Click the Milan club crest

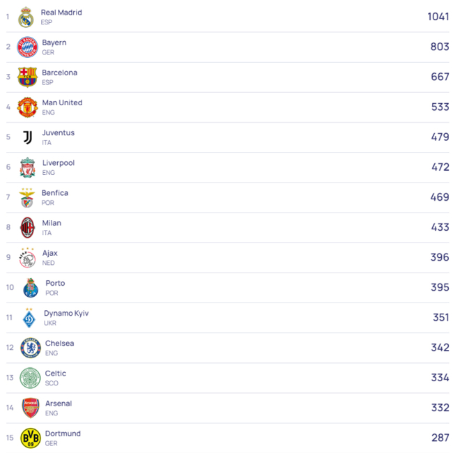tap(27, 228)
